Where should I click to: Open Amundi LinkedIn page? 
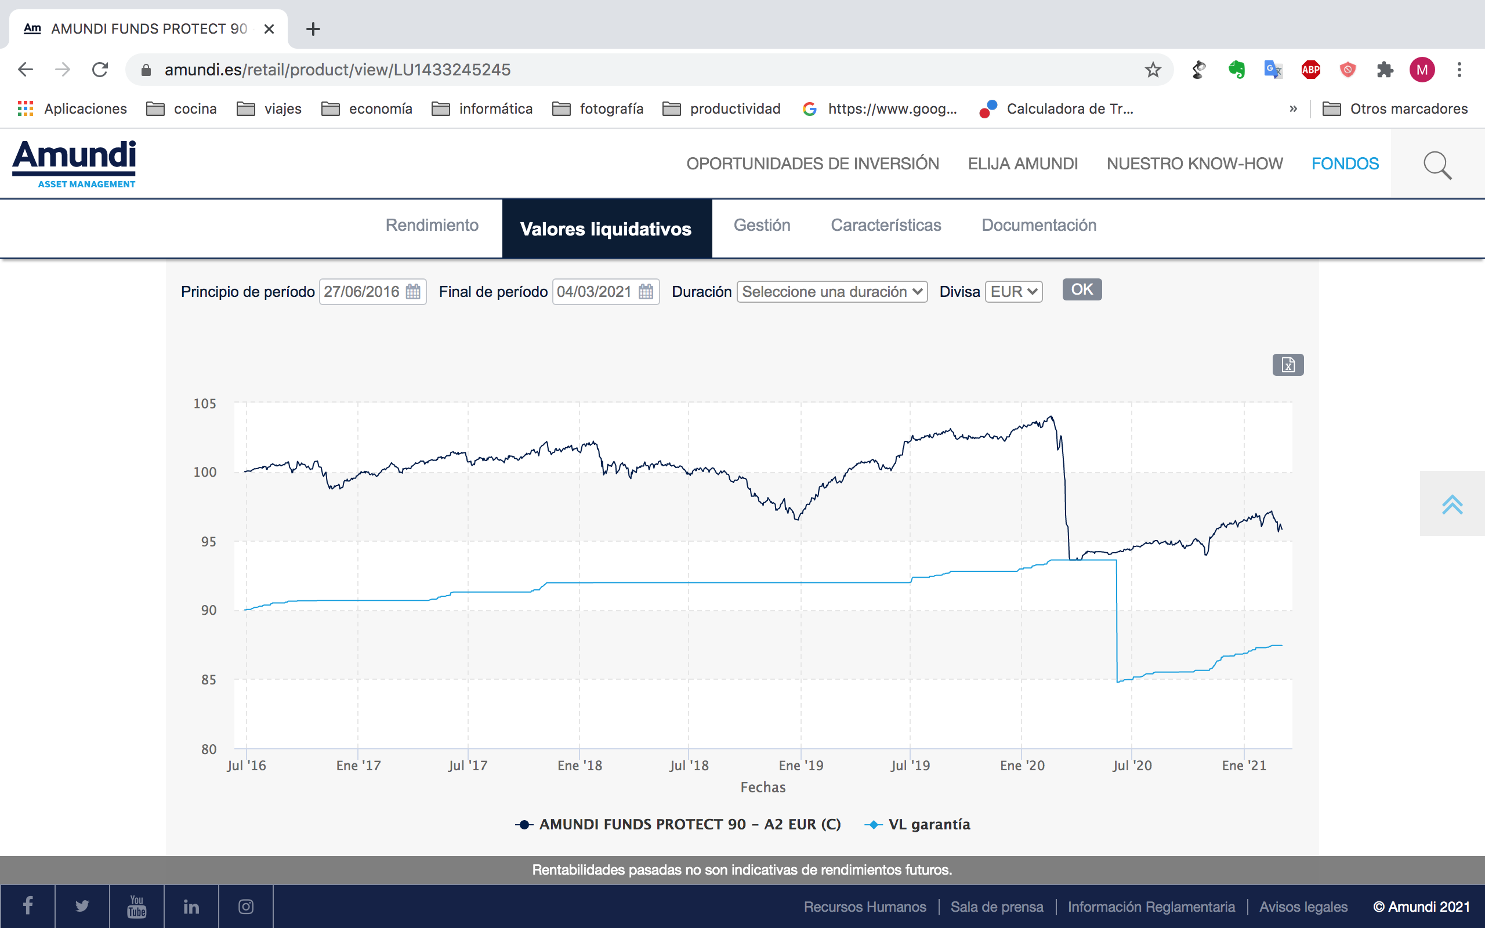click(191, 906)
